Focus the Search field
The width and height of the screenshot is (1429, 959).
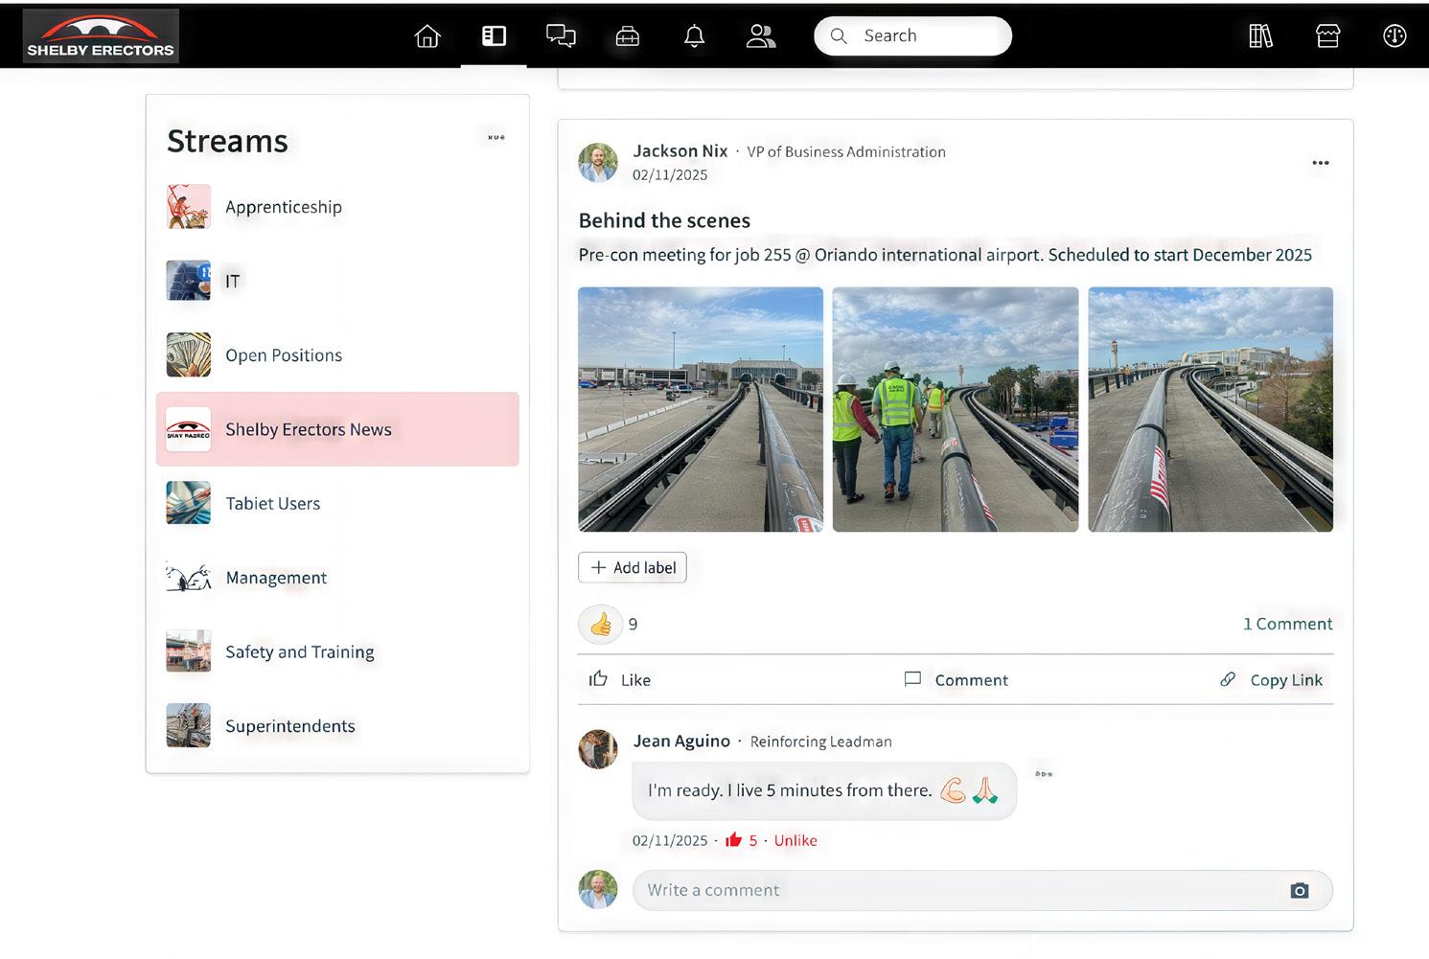912,36
